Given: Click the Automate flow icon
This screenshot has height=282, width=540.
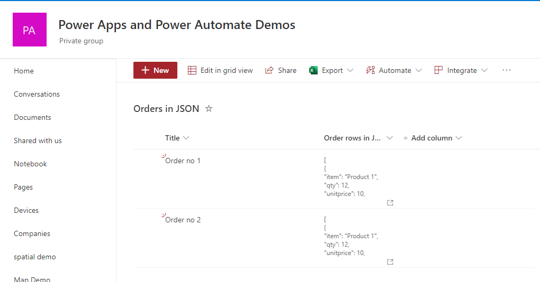Looking at the screenshot, I should [371, 70].
